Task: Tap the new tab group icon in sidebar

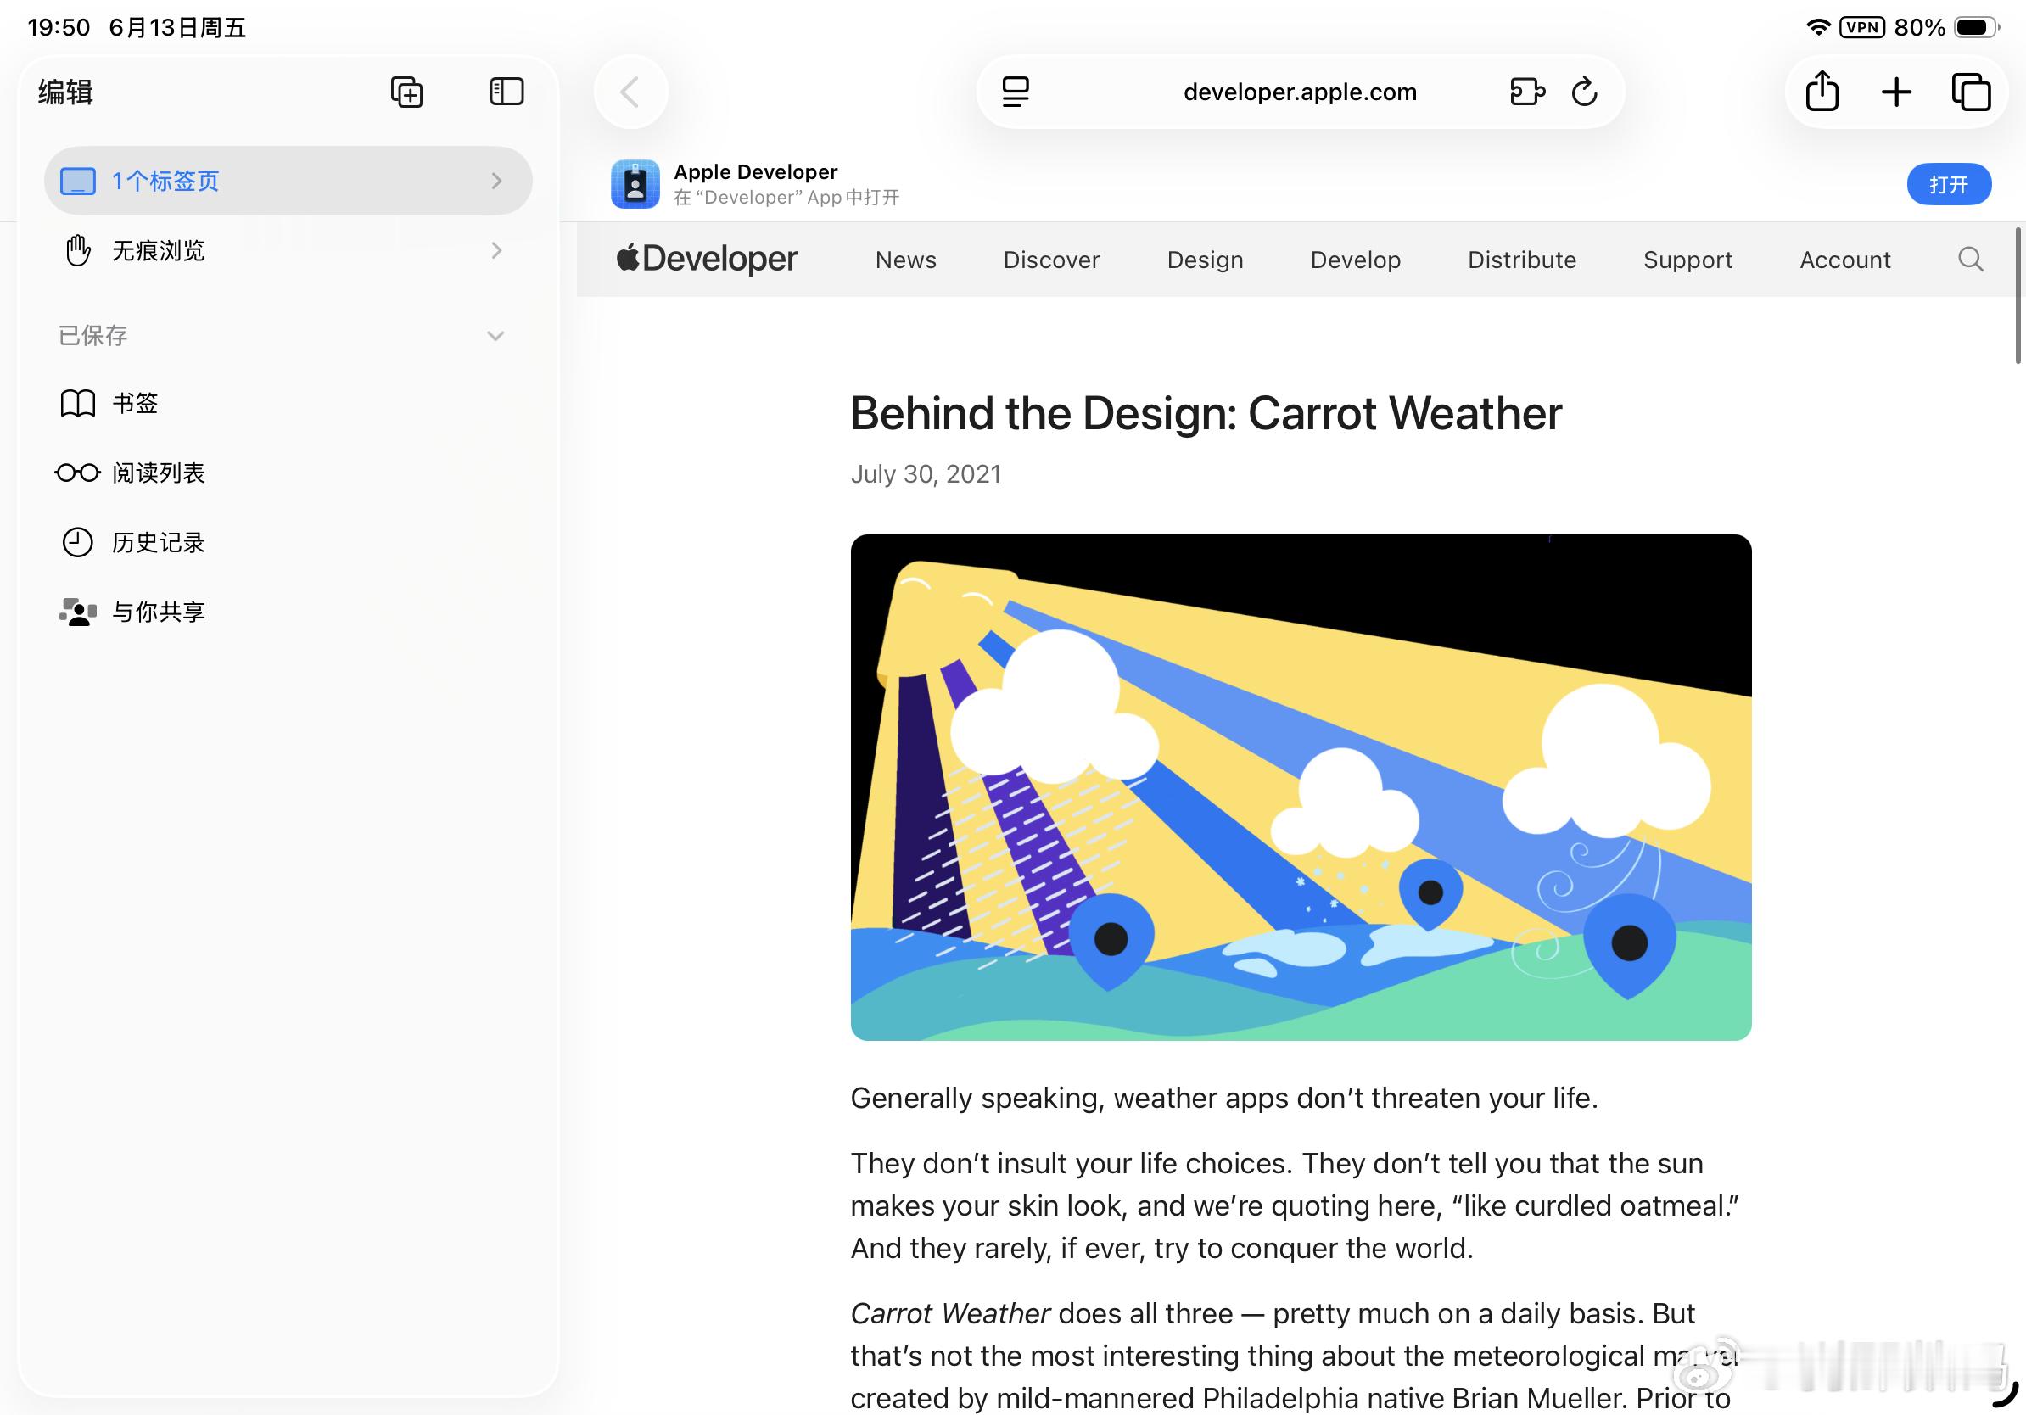Action: coord(406,92)
